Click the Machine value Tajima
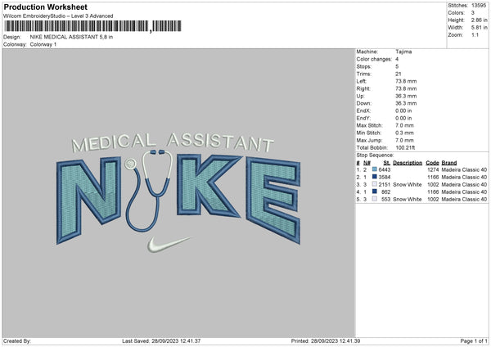This screenshot has width=491, height=347. coord(403,52)
